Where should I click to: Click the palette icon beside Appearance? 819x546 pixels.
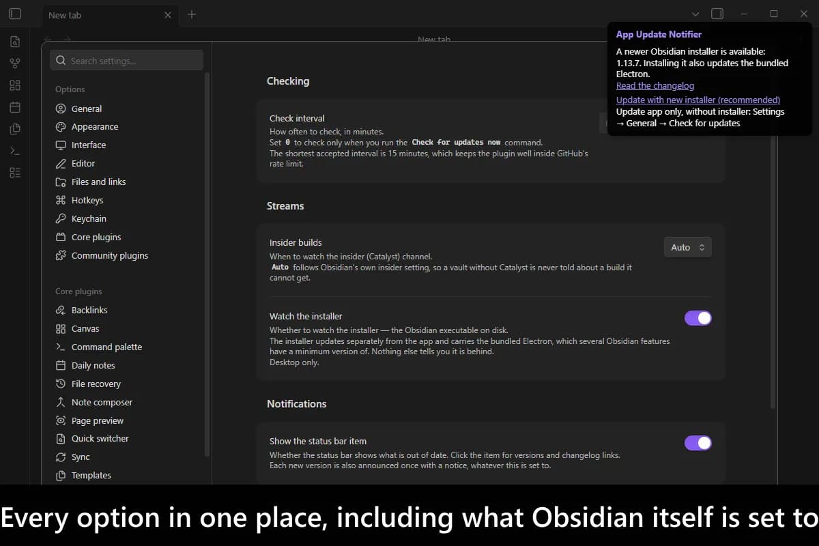pyautogui.click(x=61, y=127)
